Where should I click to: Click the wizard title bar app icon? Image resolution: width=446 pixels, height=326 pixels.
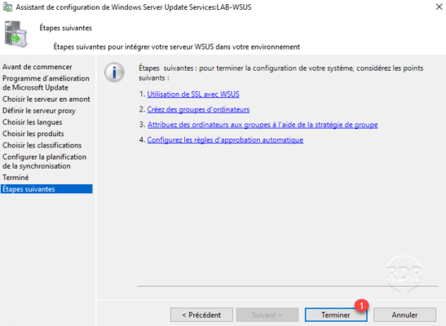tap(7, 7)
